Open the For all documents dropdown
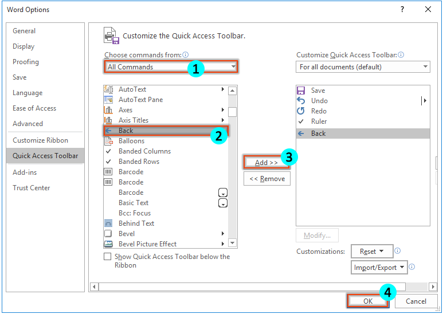Screen dimensions: 443x314 point(363,67)
